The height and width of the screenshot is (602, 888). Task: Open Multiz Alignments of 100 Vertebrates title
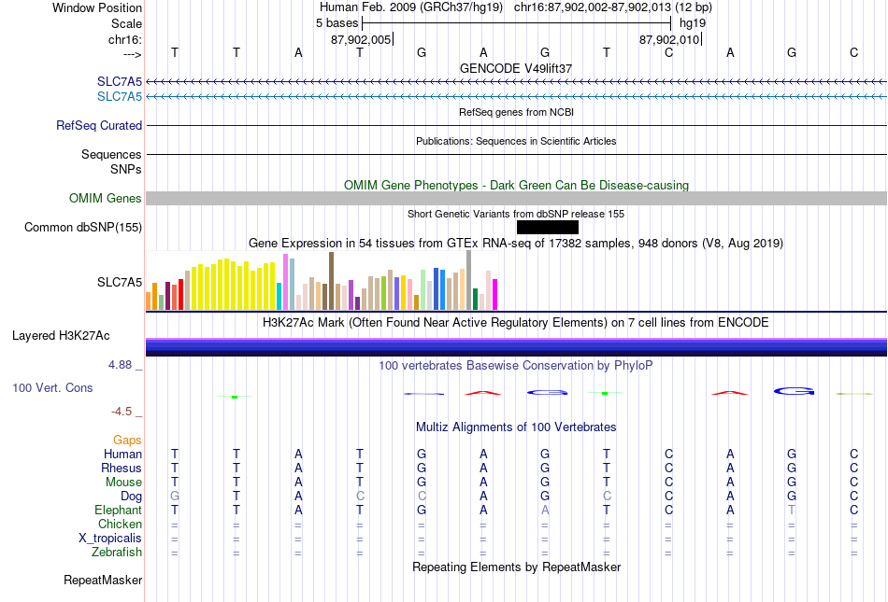point(516,427)
